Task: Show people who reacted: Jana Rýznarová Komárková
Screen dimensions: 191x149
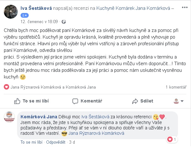Action: point(36,87)
